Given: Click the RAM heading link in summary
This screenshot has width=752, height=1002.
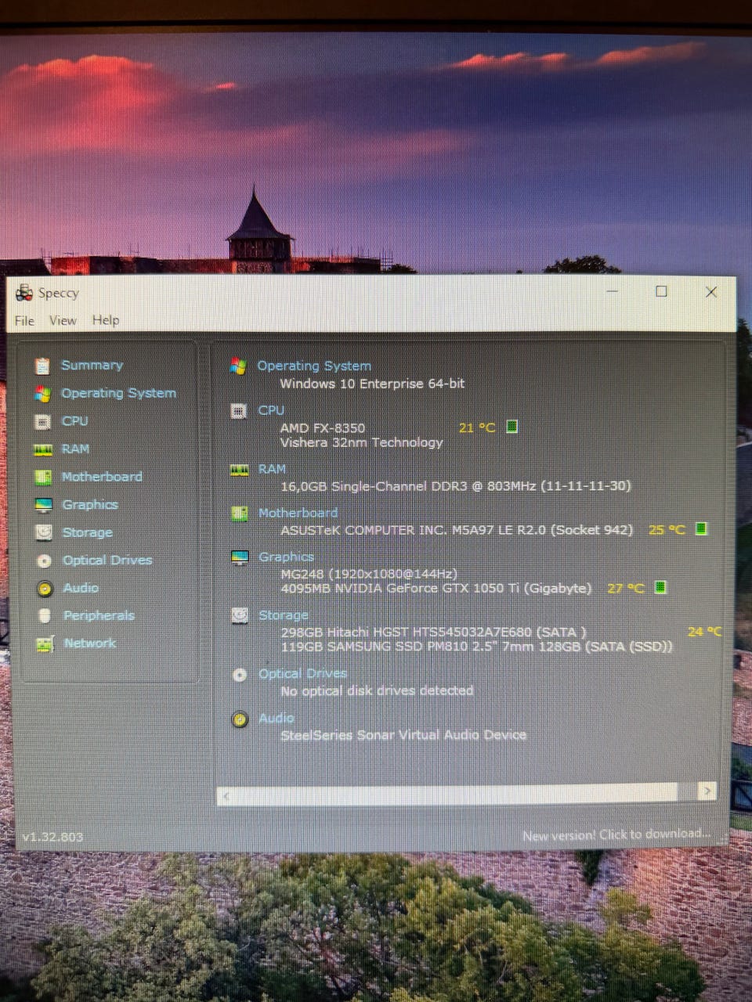Looking at the screenshot, I should [272, 469].
